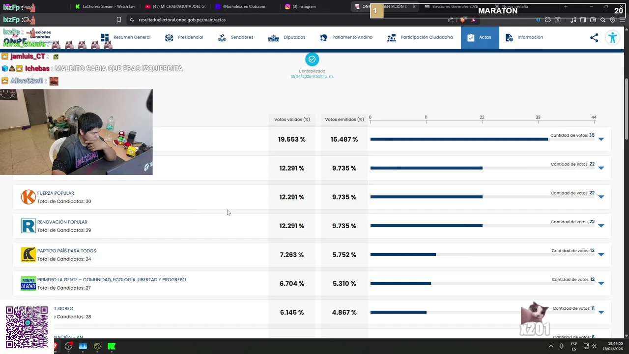
Task: Click the Renovación Popular party logo
Action: 29,226
